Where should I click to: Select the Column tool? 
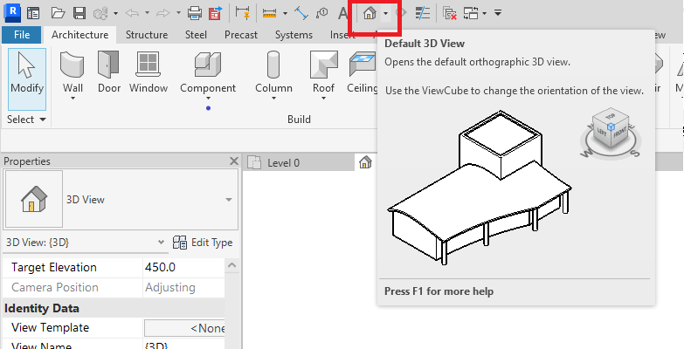coord(273,72)
